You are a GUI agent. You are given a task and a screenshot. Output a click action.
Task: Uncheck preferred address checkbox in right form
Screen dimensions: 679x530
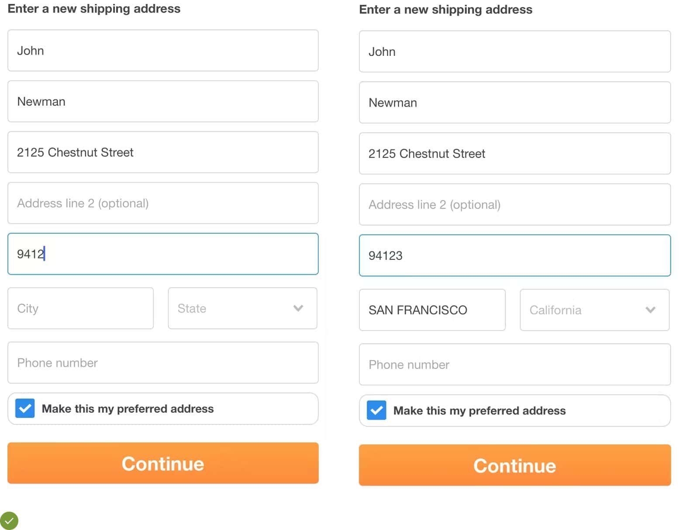[x=376, y=410]
